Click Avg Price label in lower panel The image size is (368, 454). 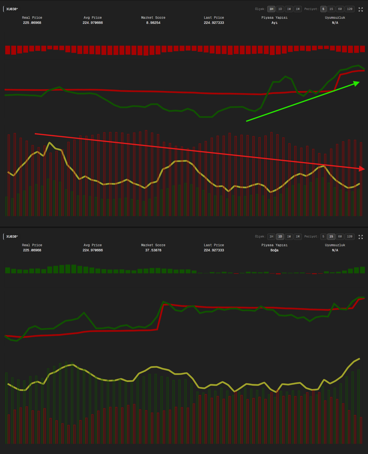(93, 245)
